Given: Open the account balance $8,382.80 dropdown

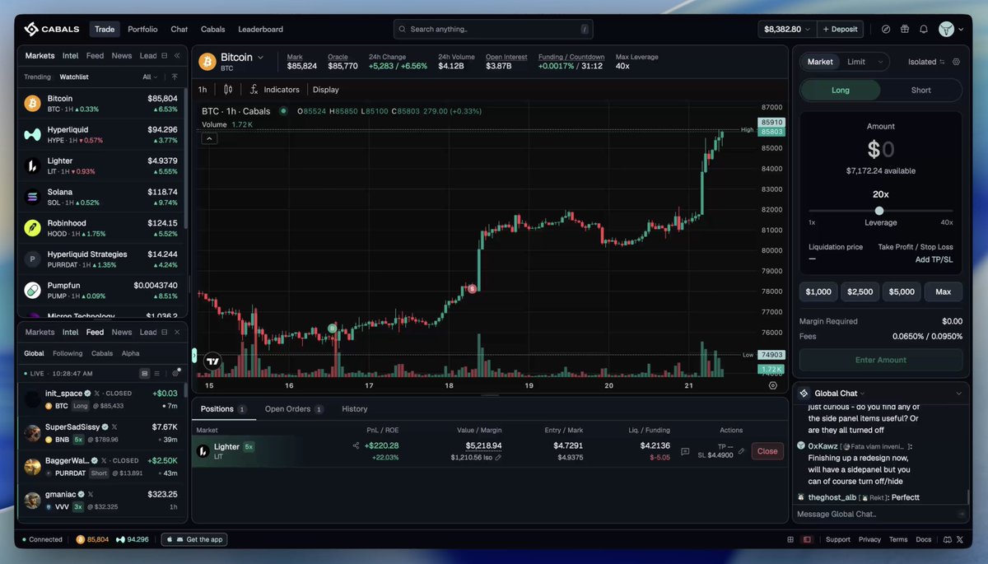Looking at the screenshot, I should (787, 29).
